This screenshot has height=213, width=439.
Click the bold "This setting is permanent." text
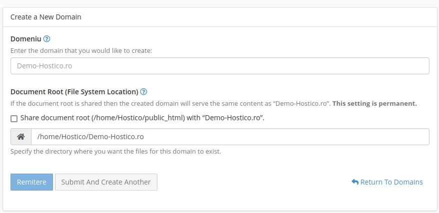pos(374,104)
